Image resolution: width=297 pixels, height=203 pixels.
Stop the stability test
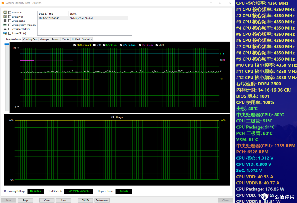click(x=25, y=200)
